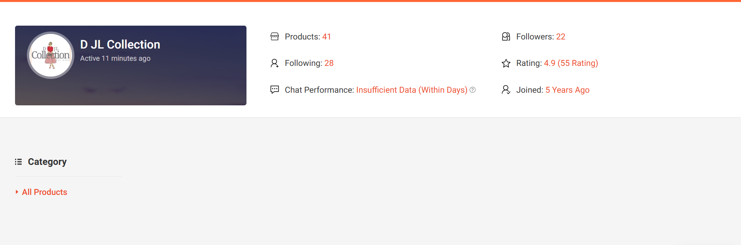Select the All Products category
Screen dimensions: 741x245
point(45,192)
